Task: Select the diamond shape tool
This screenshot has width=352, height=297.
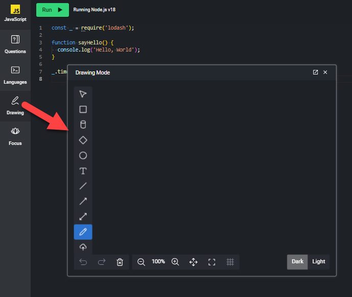Action: (x=83, y=140)
